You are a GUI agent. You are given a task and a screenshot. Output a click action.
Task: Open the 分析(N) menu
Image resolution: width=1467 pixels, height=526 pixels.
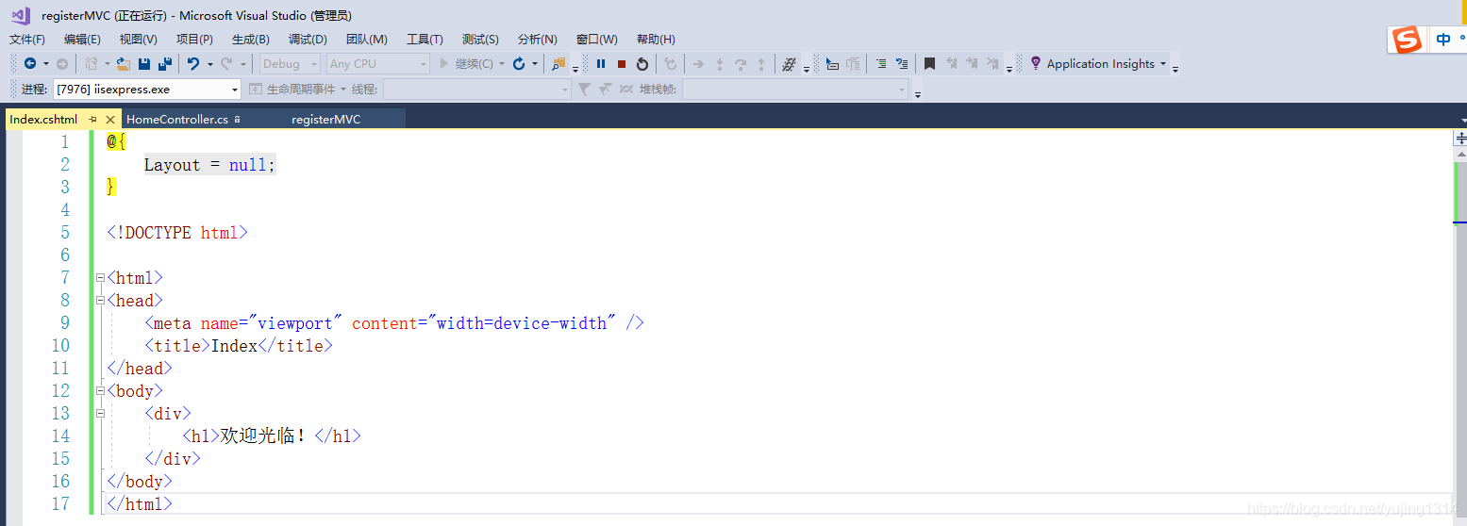click(538, 40)
